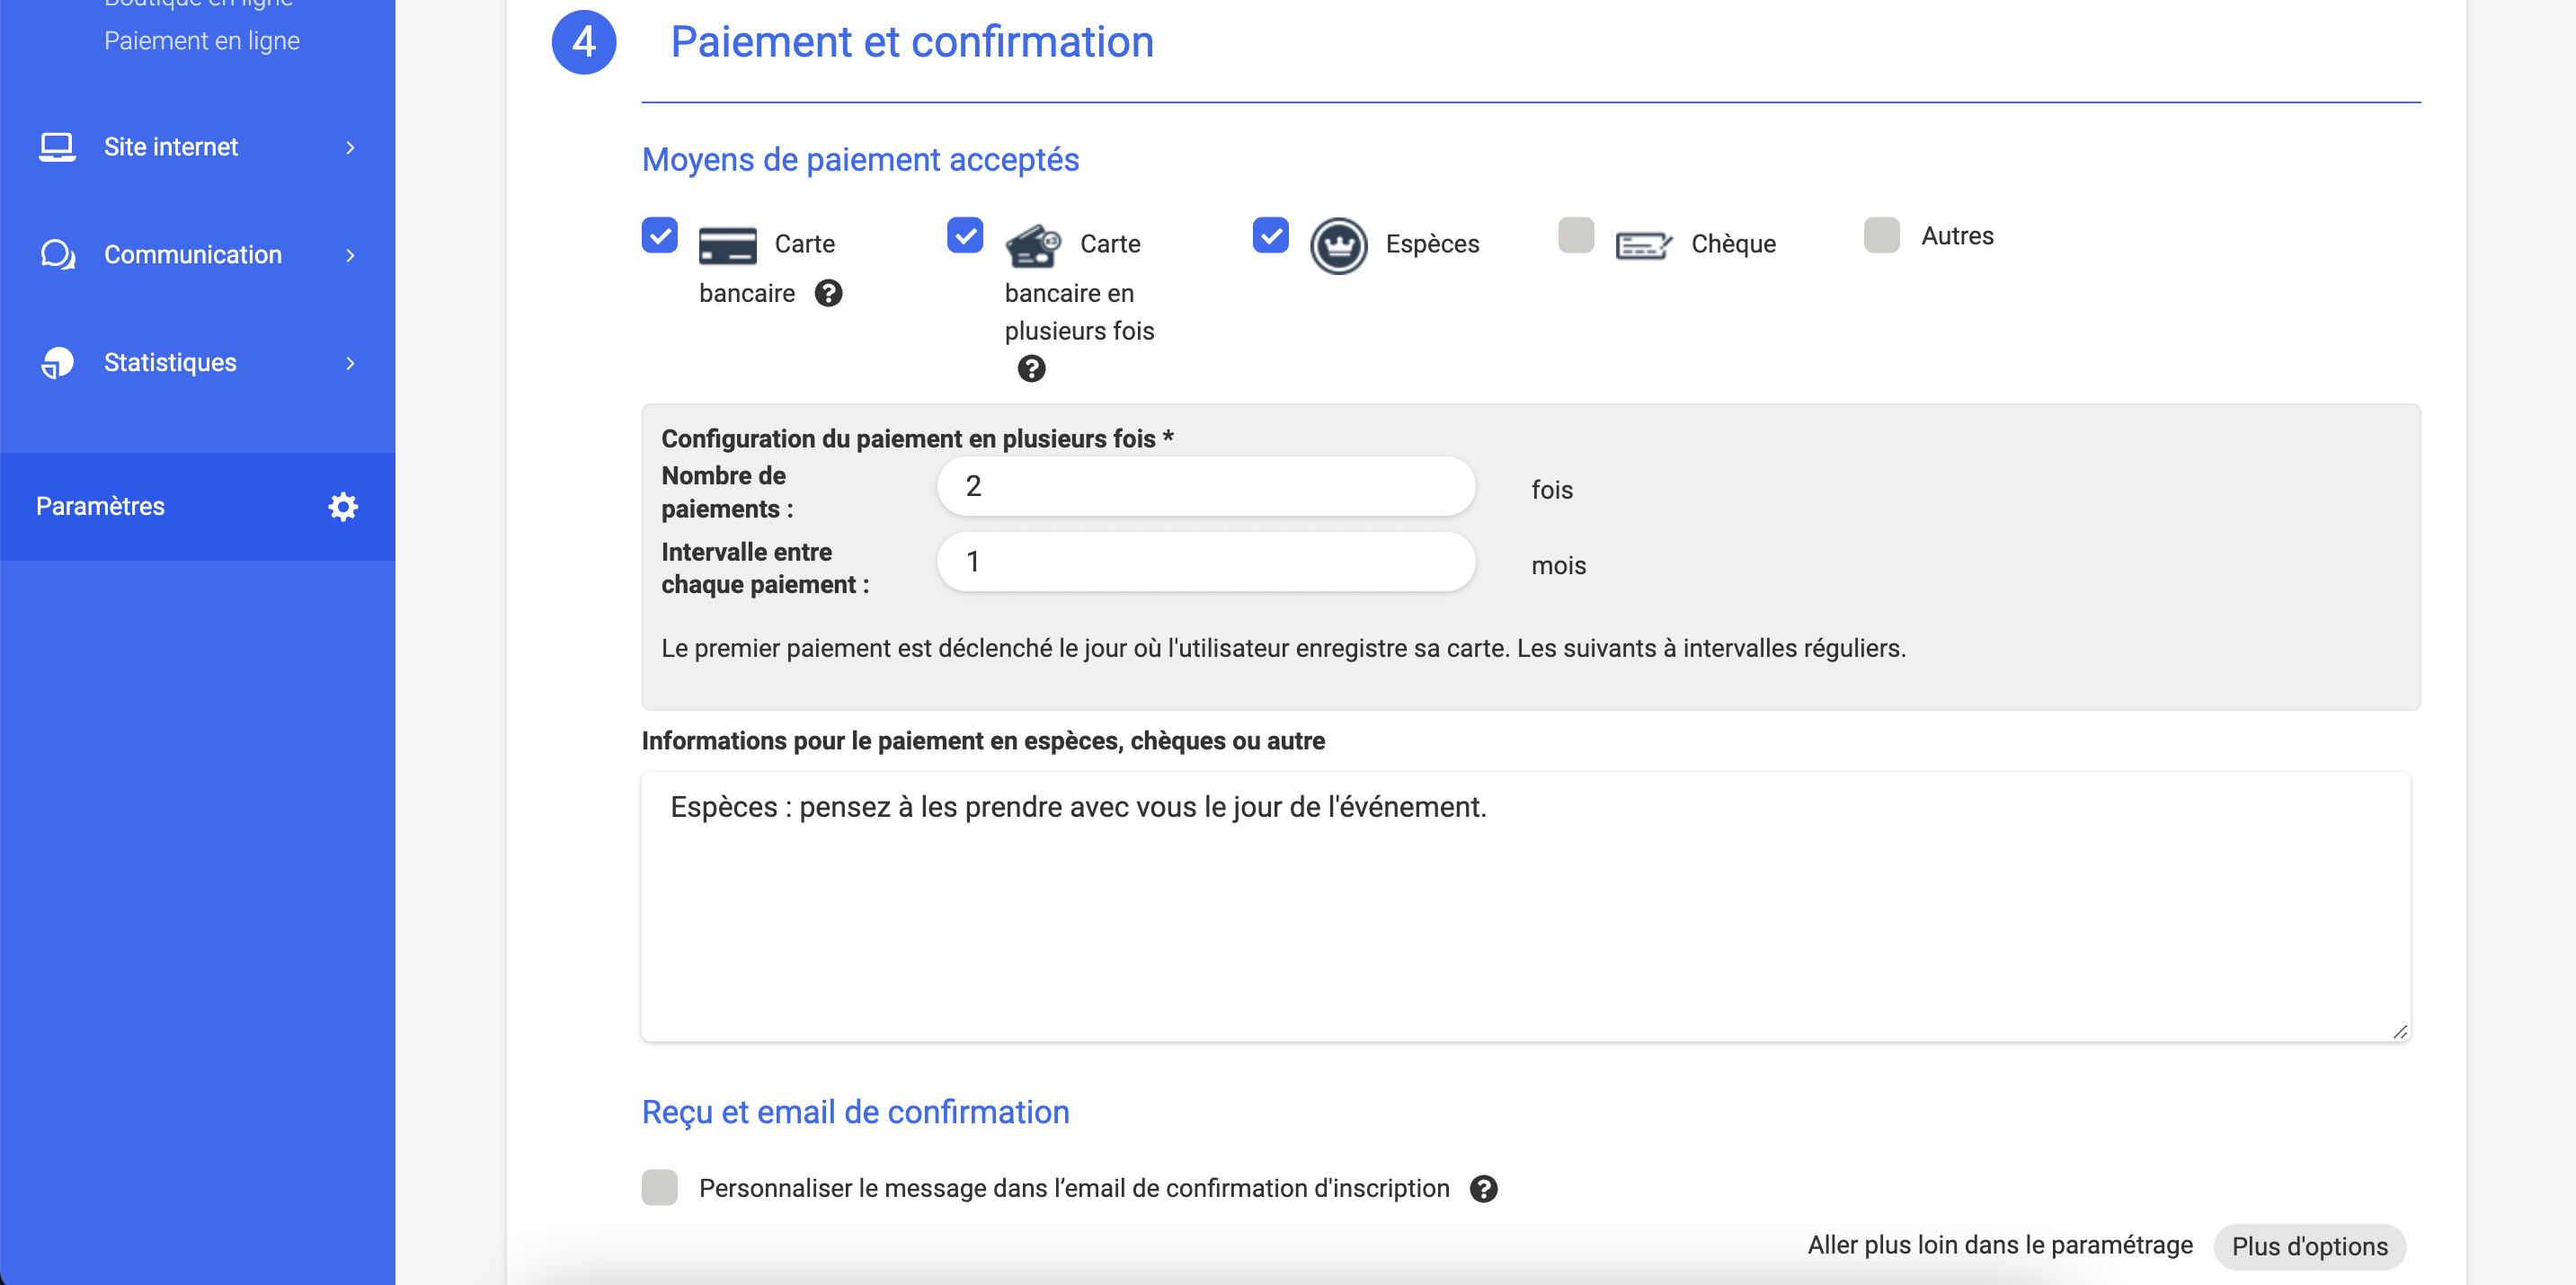Expand the Site internet menu chevron
This screenshot has height=1285, width=2576.
click(x=350, y=147)
